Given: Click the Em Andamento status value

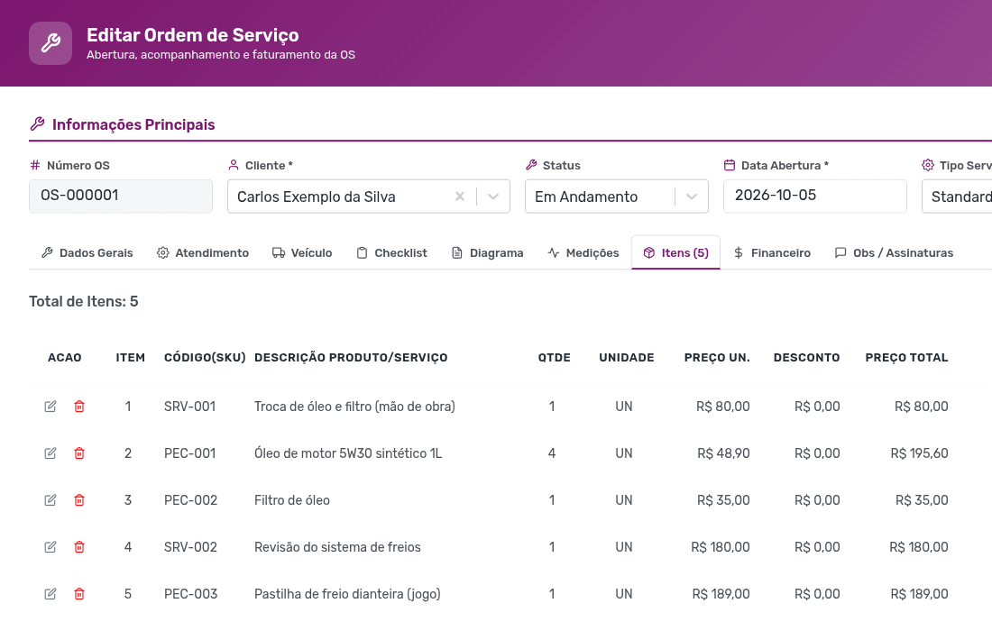Looking at the screenshot, I should pos(586,197).
